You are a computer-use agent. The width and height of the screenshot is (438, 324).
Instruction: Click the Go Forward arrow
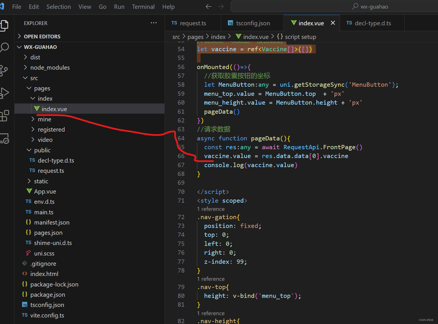click(221, 7)
